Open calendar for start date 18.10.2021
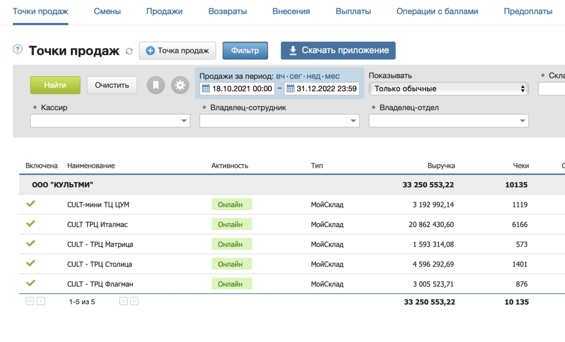The height and width of the screenshot is (342, 565). pyautogui.click(x=206, y=88)
